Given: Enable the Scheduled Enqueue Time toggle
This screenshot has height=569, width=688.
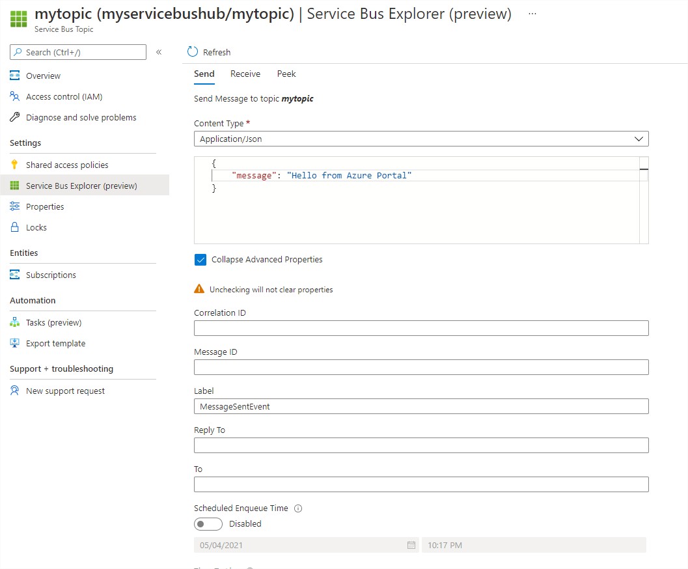Looking at the screenshot, I should tap(208, 524).
